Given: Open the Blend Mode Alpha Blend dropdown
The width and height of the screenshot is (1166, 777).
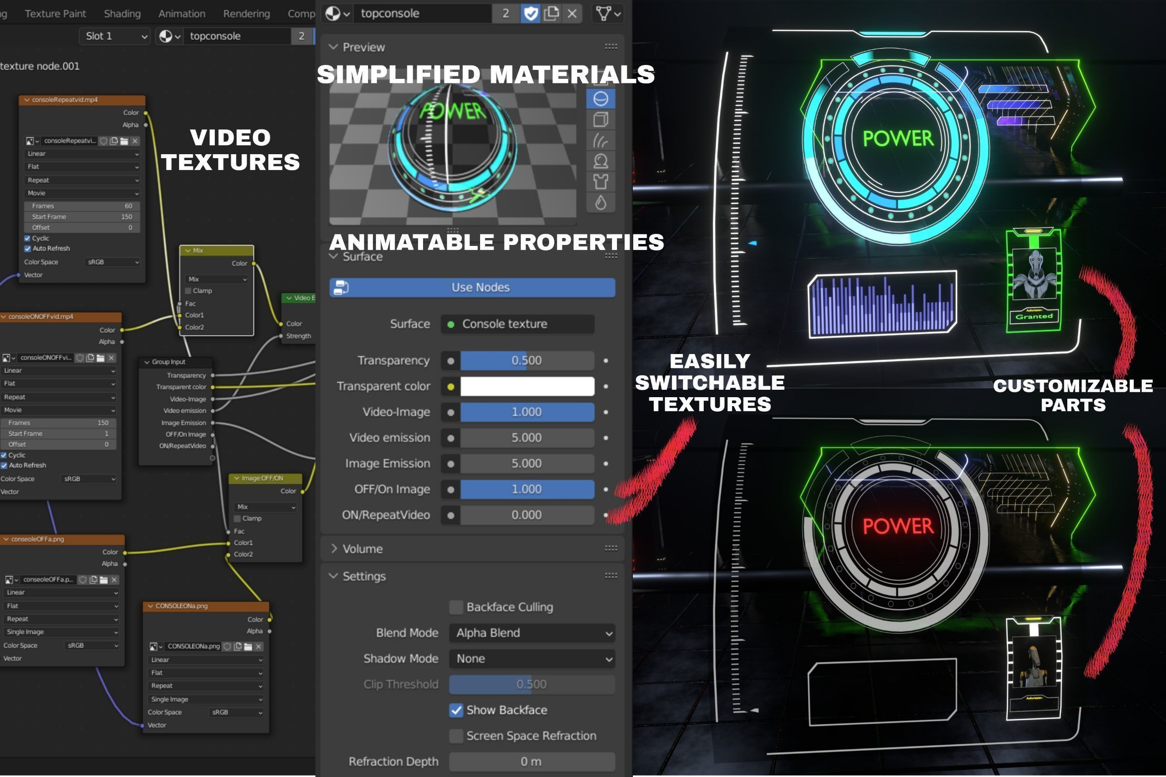Looking at the screenshot, I should (x=532, y=633).
